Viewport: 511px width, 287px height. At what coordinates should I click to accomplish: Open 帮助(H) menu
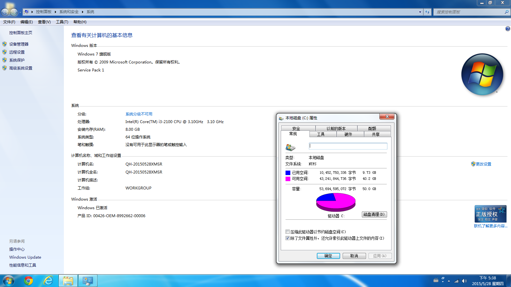pos(80,22)
